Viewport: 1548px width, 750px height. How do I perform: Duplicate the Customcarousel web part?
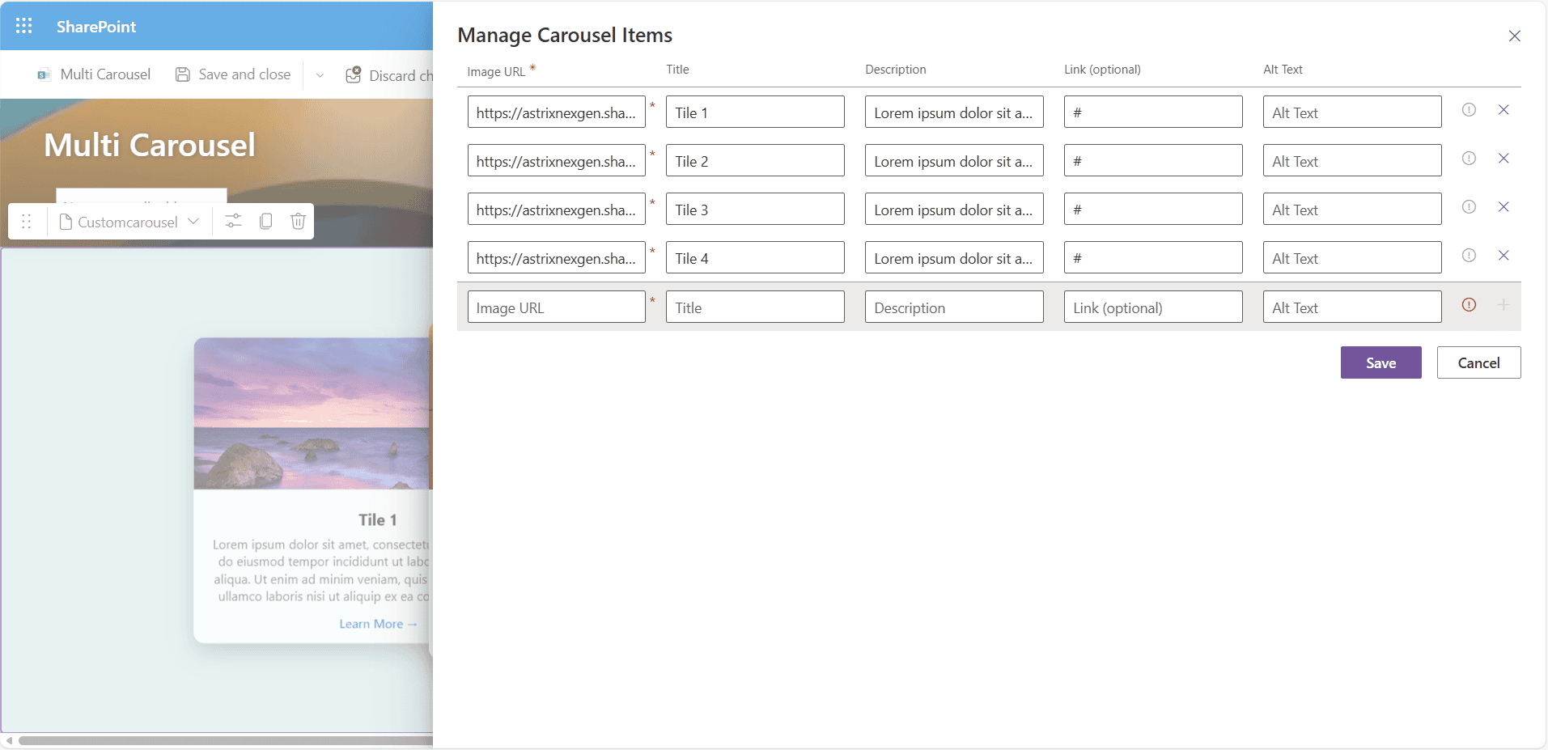coord(265,221)
